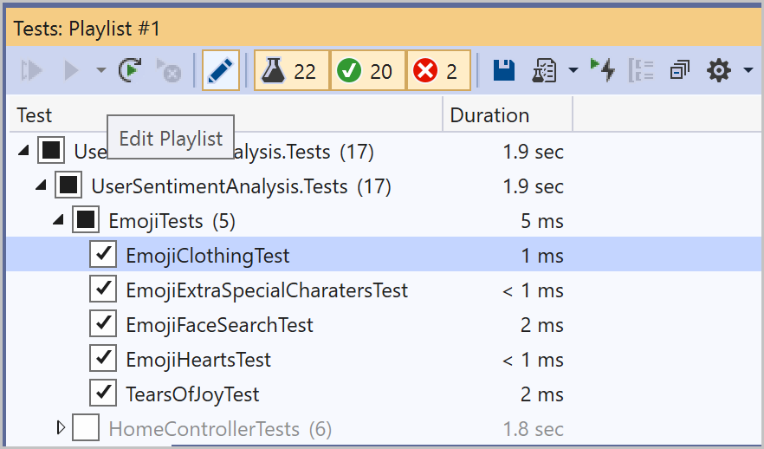Viewport: 764px width, 449px height.
Task: Open the settings gear dropdown arrow
Action: (x=748, y=71)
